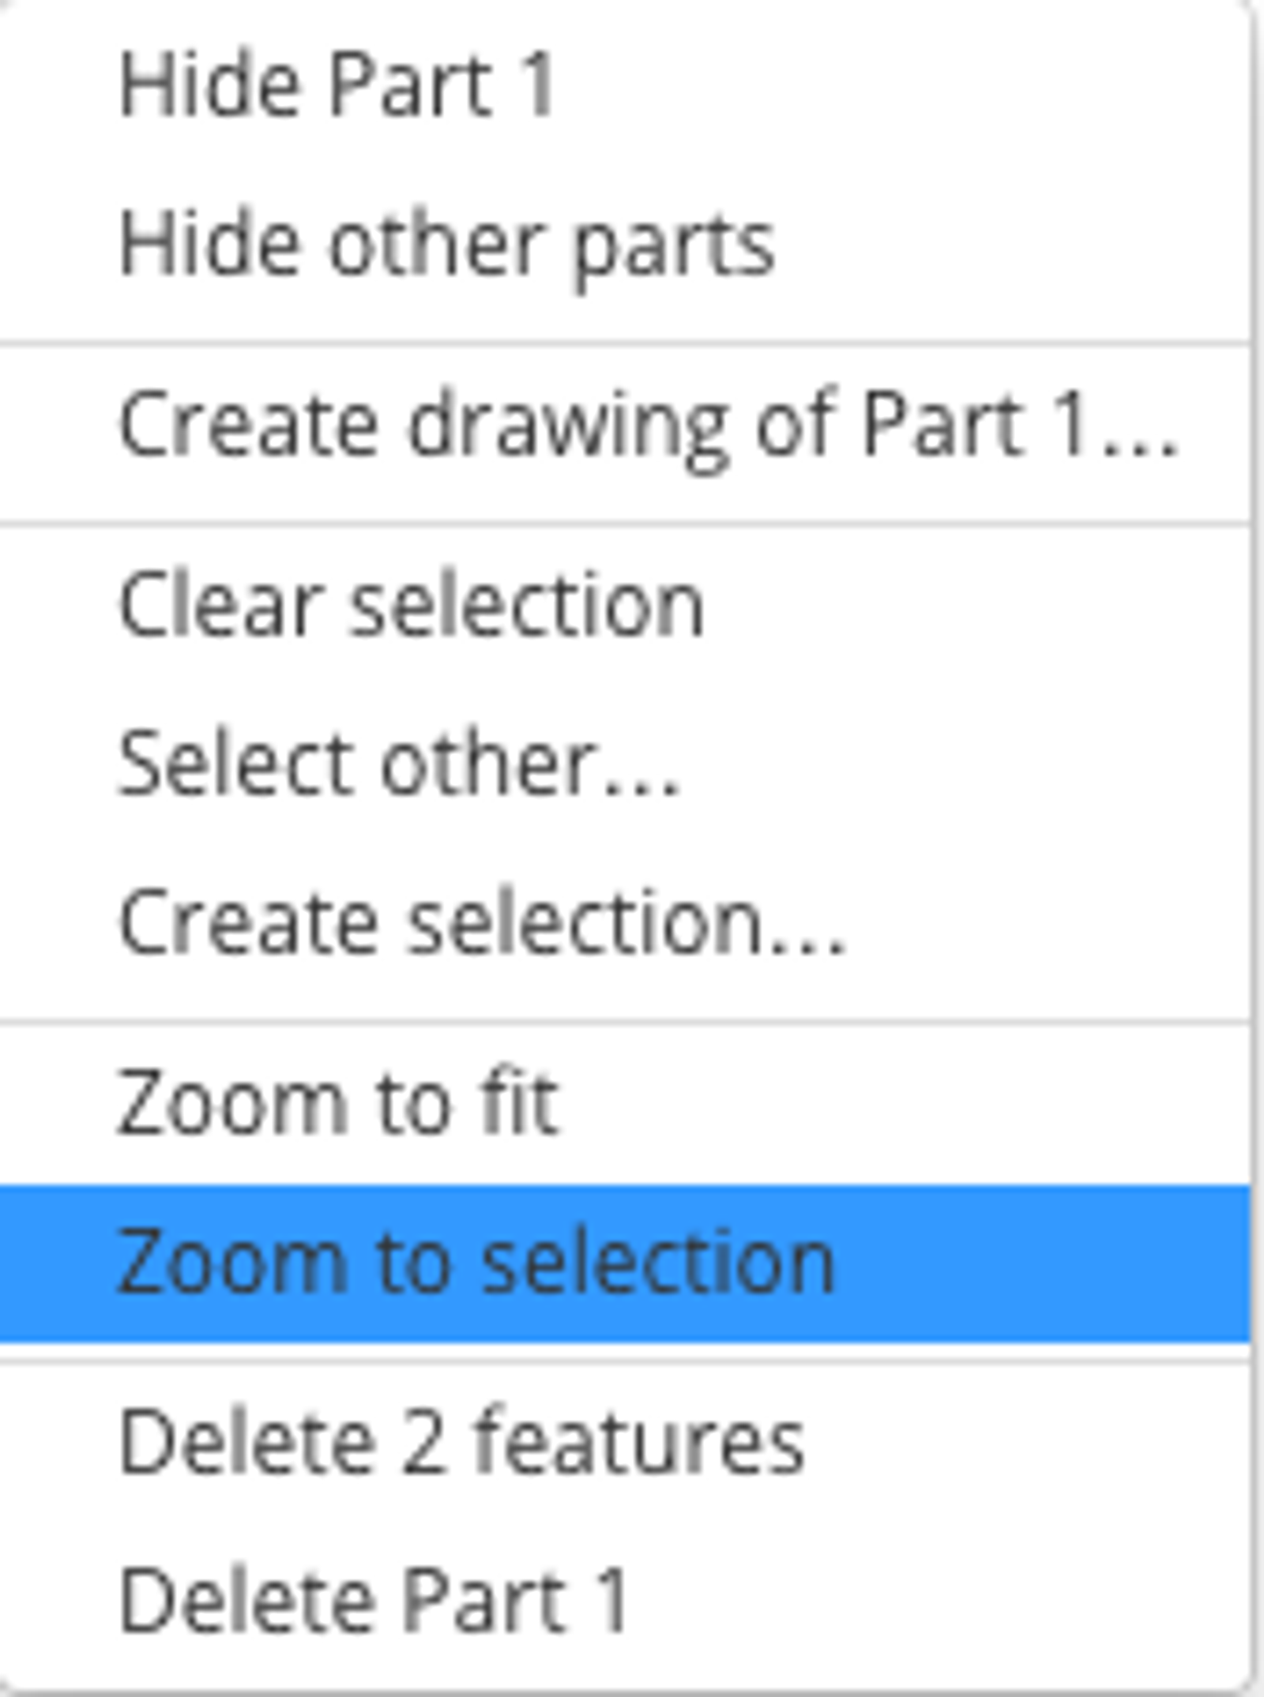Start a drawing of Part 1
The height and width of the screenshot is (1697, 1264).
pos(648,426)
